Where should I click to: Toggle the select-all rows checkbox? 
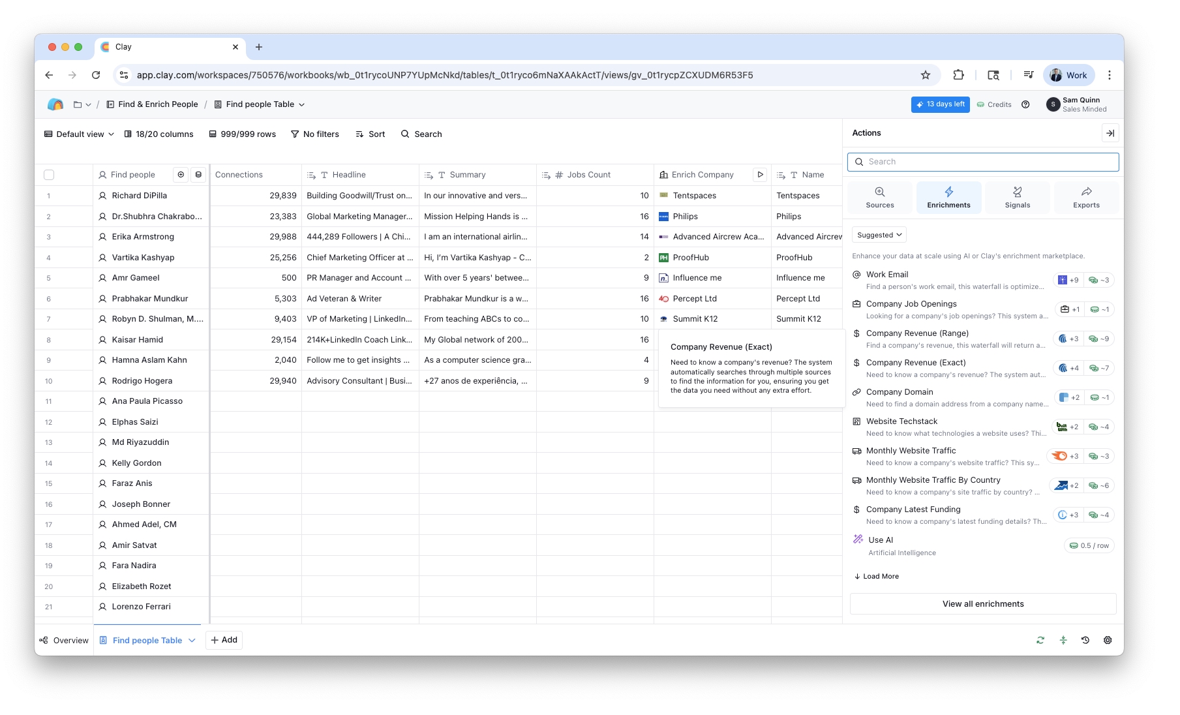tap(49, 175)
